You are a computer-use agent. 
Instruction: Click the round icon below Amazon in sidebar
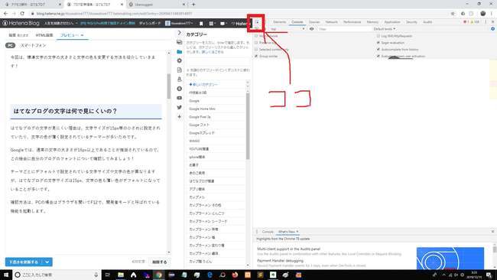pyautogui.click(x=180, y=89)
